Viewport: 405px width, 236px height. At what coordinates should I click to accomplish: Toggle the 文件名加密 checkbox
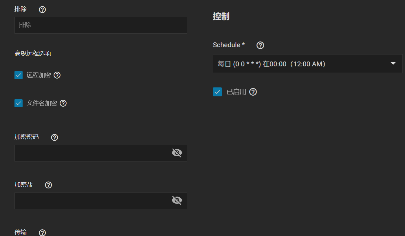click(19, 103)
